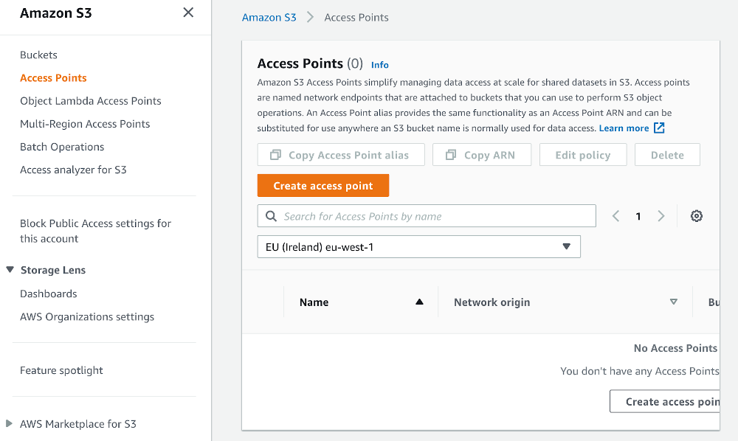738x441 pixels.
Task: Click the Search for Access Points field
Action: pos(435,216)
